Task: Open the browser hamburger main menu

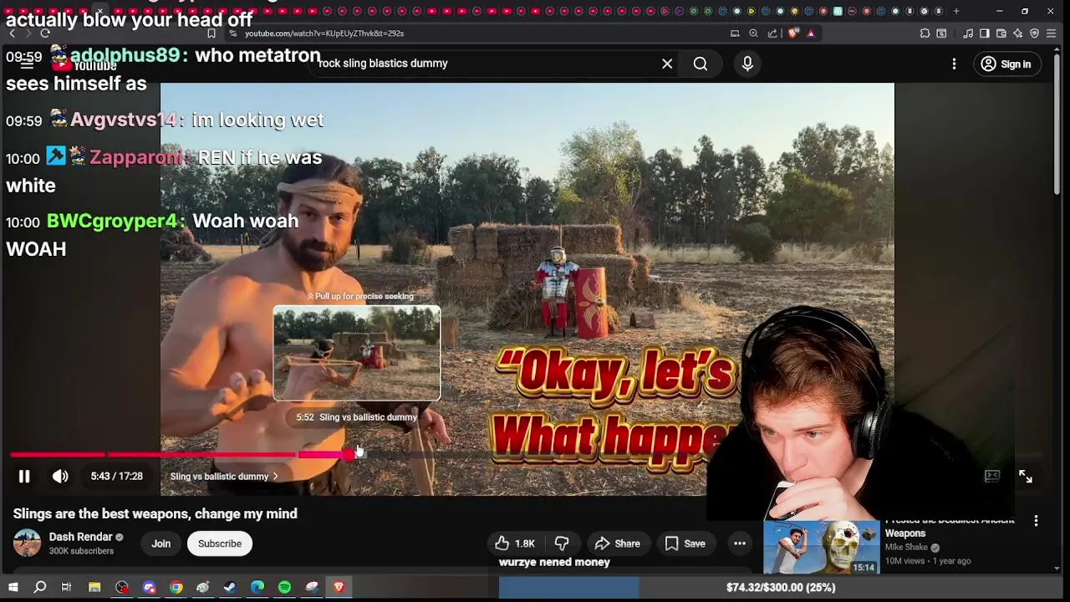Action: (1052, 33)
